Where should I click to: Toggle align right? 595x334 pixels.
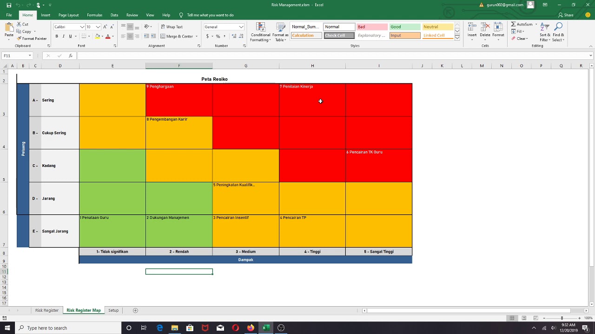click(137, 36)
